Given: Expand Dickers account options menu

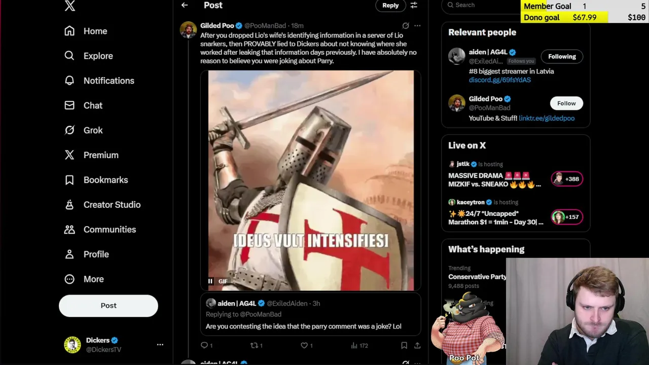Looking at the screenshot, I should 160,345.
